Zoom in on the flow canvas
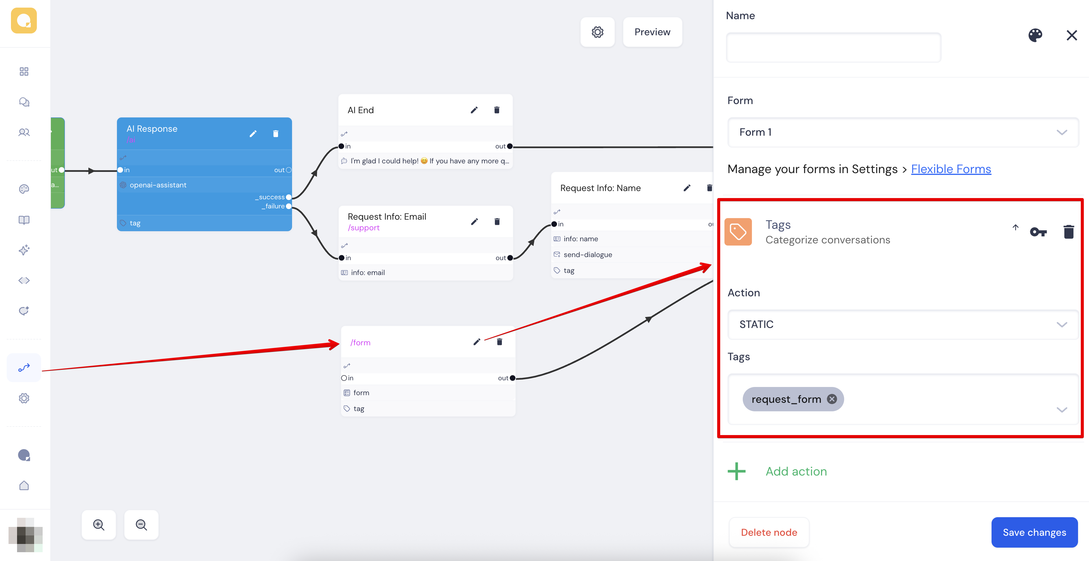 (x=98, y=525)
